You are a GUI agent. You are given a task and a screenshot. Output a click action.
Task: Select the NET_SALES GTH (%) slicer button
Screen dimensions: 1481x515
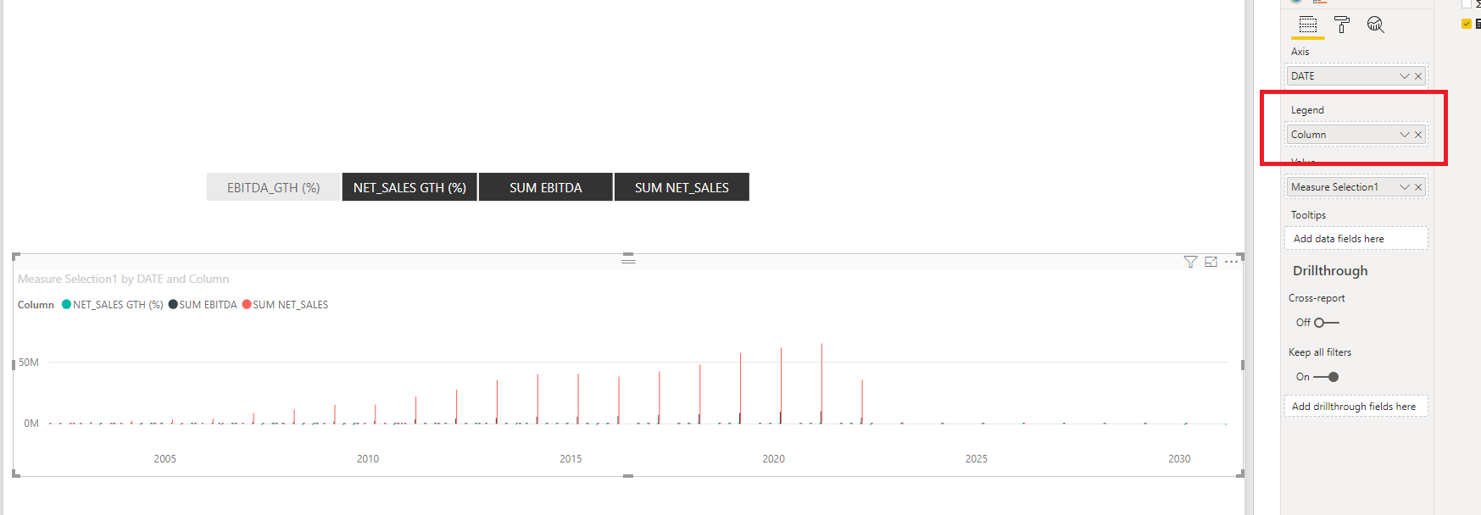(409, 187)
